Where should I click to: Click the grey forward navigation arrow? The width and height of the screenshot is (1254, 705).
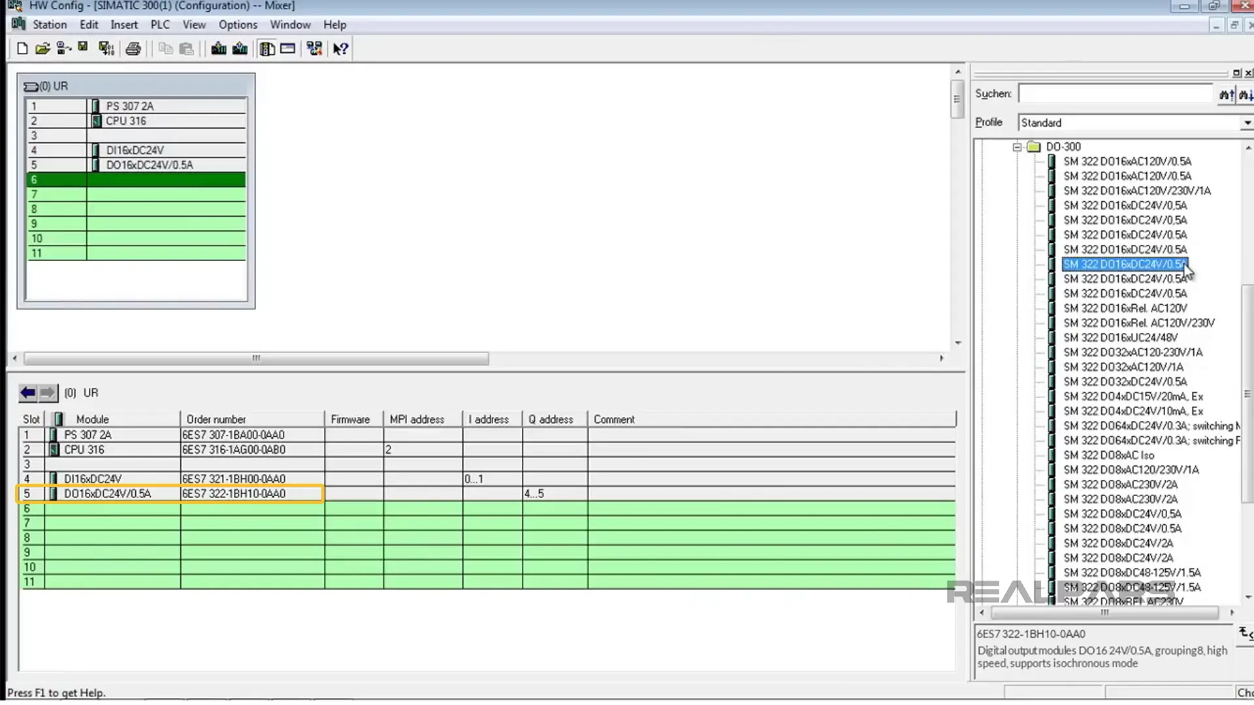[48, 392]
